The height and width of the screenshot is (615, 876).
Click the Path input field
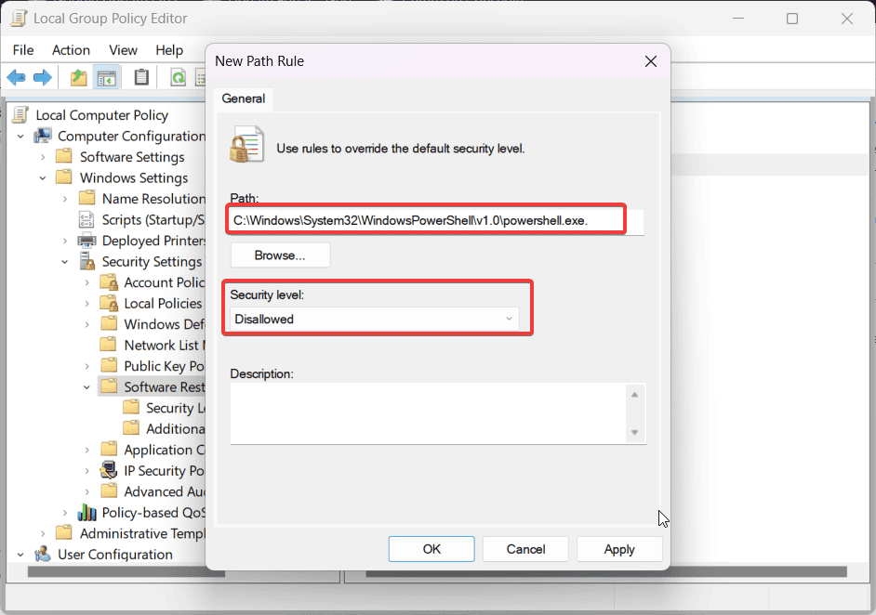point(437,220)
